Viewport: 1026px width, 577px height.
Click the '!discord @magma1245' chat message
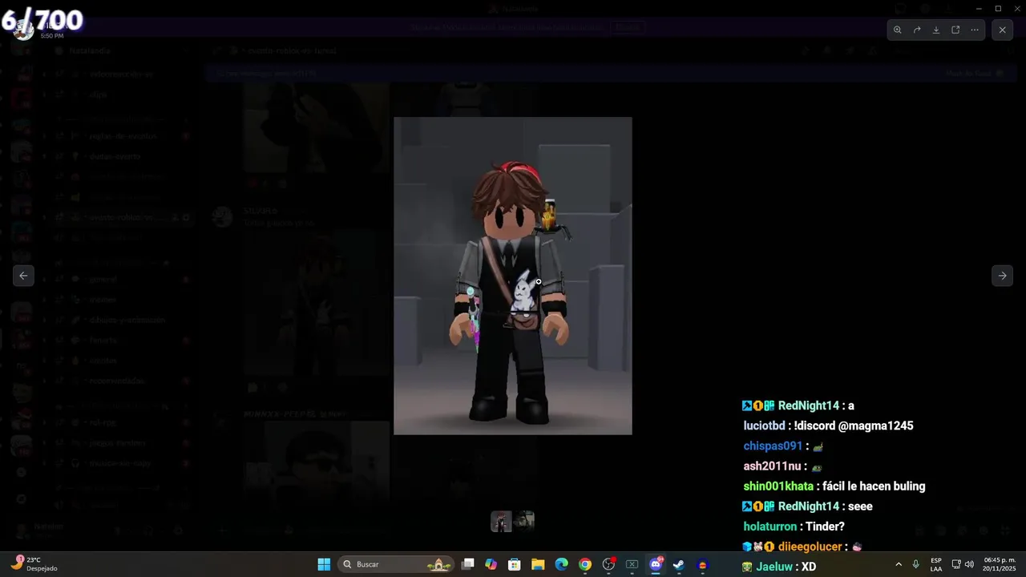854,426
